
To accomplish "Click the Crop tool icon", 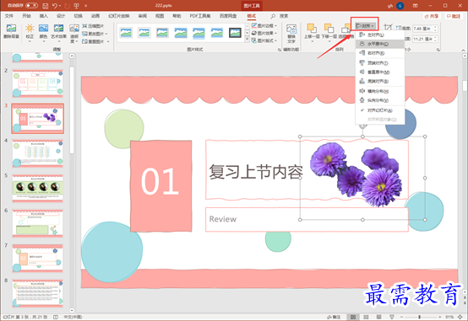I will [388, 28].
